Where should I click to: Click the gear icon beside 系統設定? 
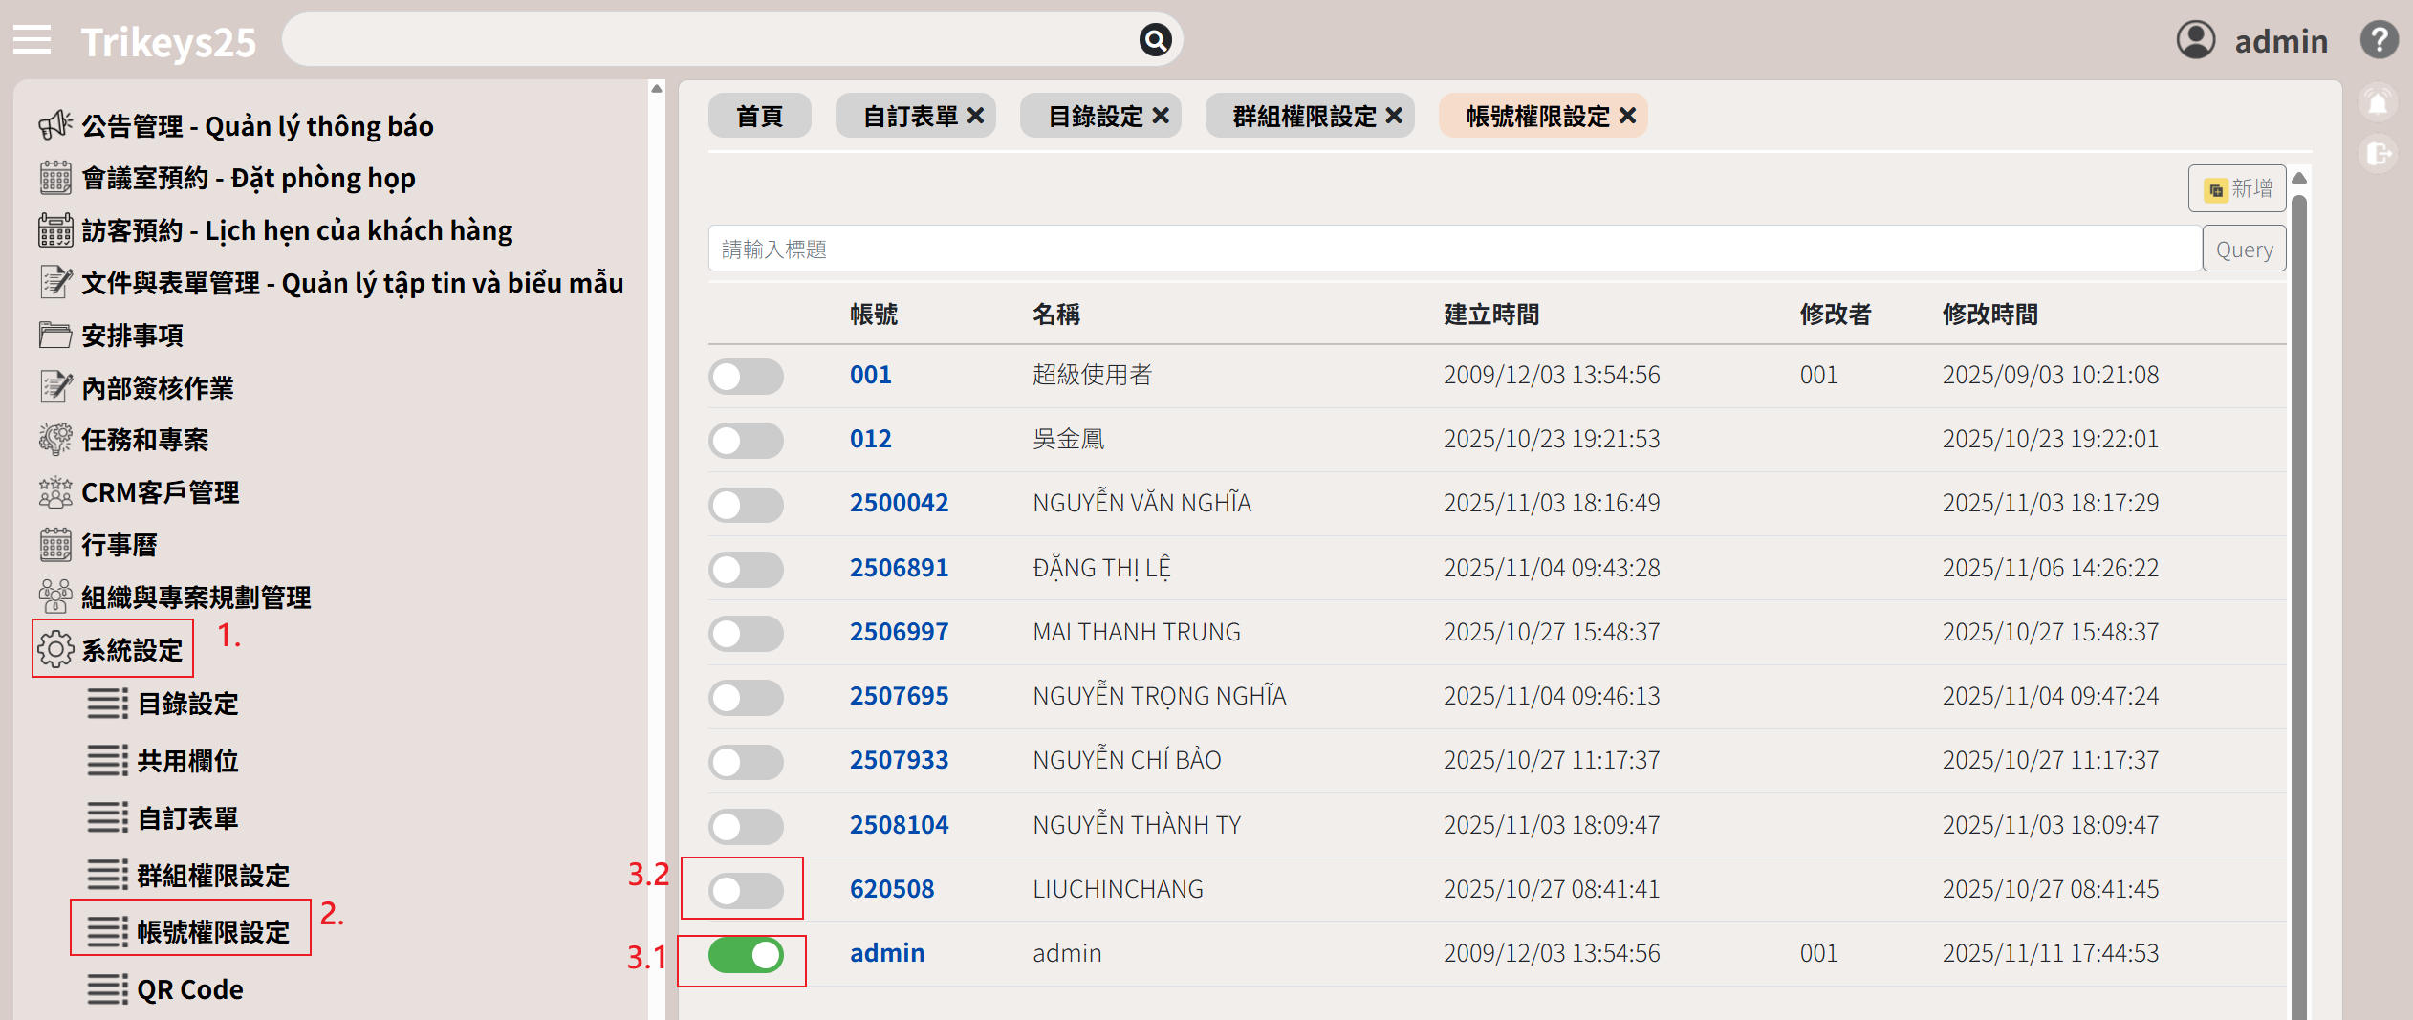[x=54, y=649]
